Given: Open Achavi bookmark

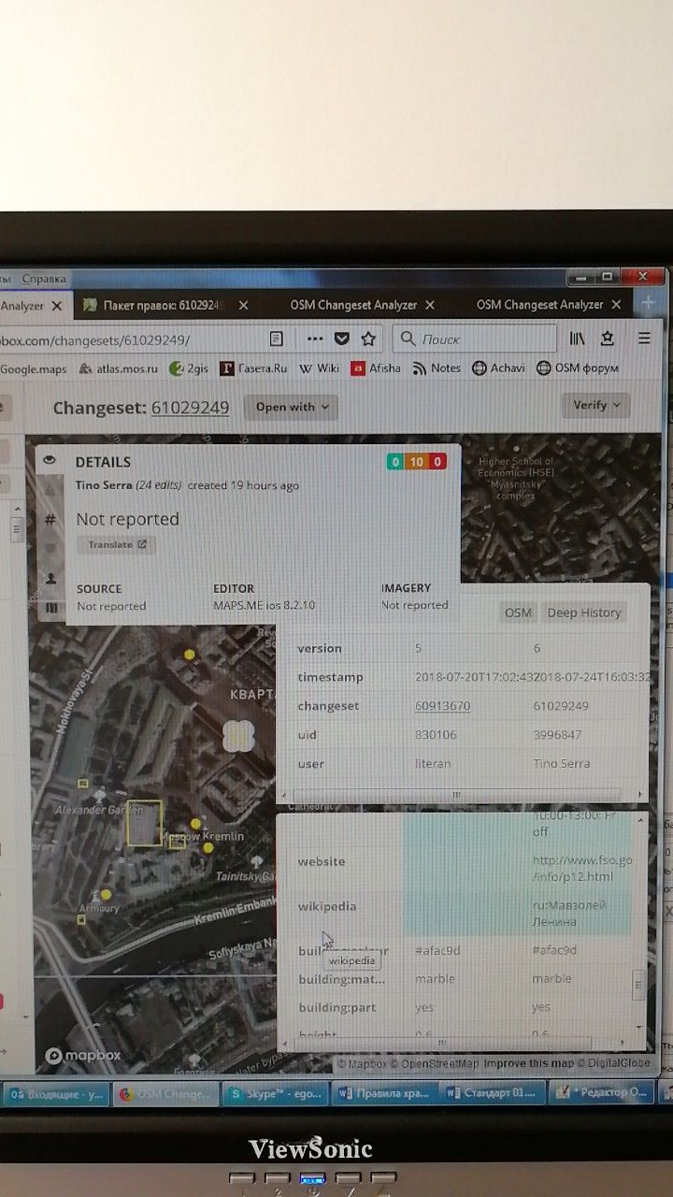Looking at the screenshot, I should coord(498,368).
